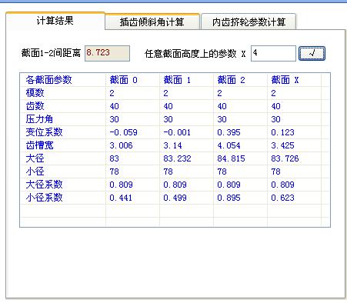Select the 压力角 row label
The height and width of the screenshot is (303, 347).
39,119
